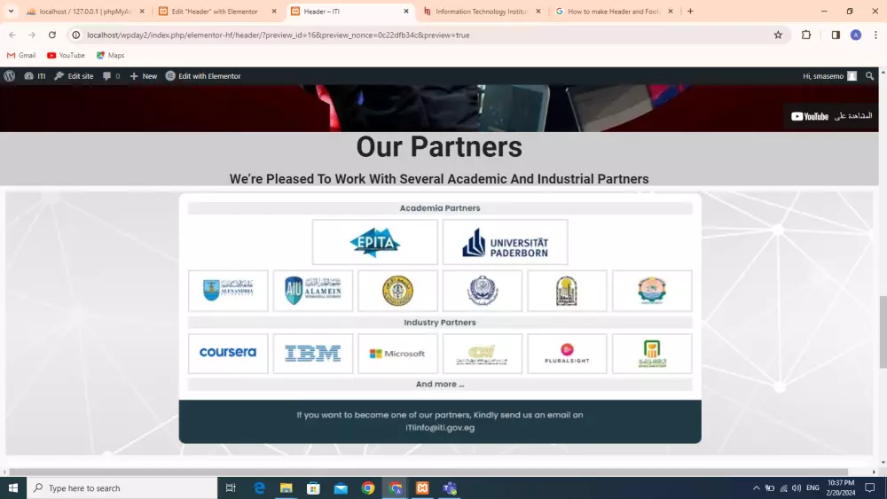The height and width of the screenshot is (499, 887).
Task: Open the WordPress logo menu in admin bar
Action: (x=10, y=75)
